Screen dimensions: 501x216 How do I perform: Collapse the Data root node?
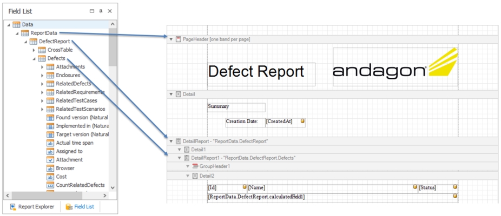pyautogui.click(x=8, y=24)
